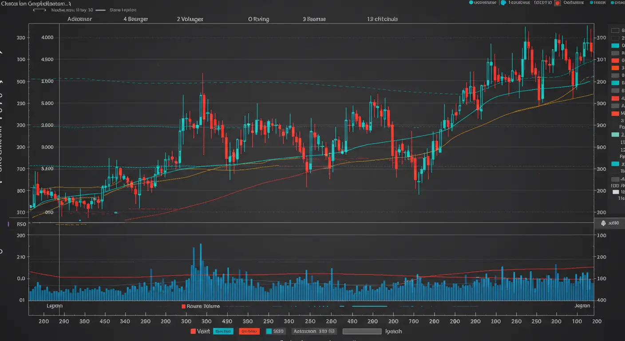Click the red button in the bottom legend row

[x=249, y=331]
